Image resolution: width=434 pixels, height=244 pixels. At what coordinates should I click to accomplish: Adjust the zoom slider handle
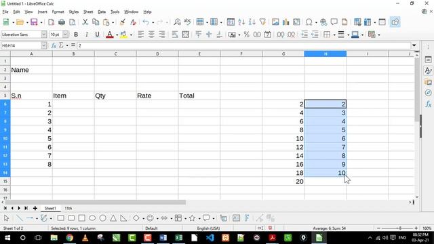coord(400,228)
